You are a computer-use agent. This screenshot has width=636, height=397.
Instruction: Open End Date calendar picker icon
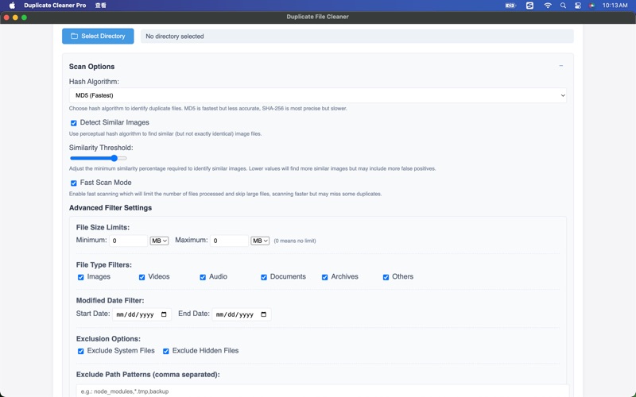pyautogui.click(x=264, y=314)
